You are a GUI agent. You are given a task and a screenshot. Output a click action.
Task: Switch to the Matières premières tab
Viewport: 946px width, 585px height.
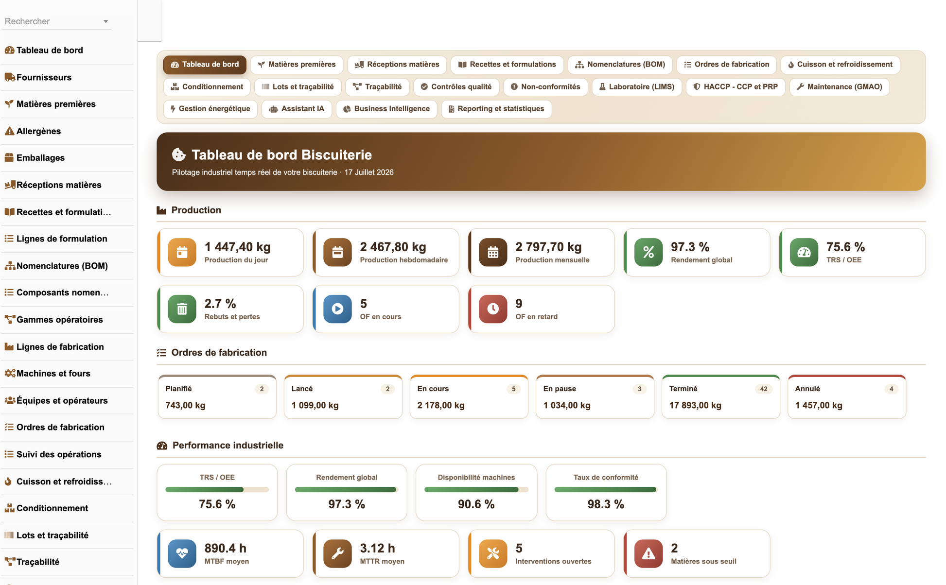[x=297, y=65]
